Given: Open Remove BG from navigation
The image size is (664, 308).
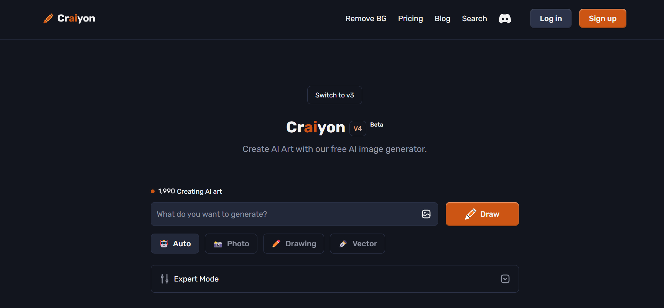Looking at the screenshot, I should click(366, 18).
